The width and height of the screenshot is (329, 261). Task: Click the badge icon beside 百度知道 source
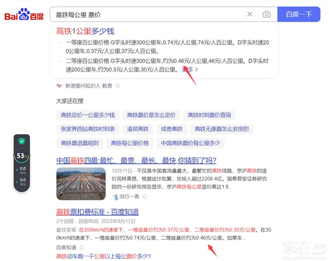pyautogui.click(x=82, y=247)
